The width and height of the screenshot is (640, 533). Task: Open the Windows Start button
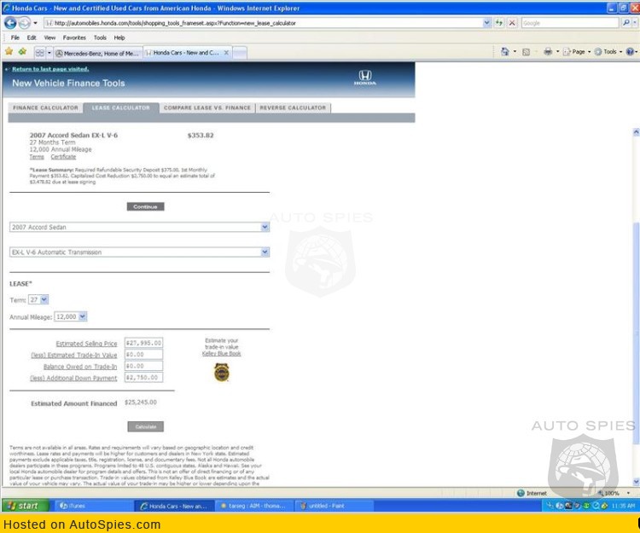[26, 506]
